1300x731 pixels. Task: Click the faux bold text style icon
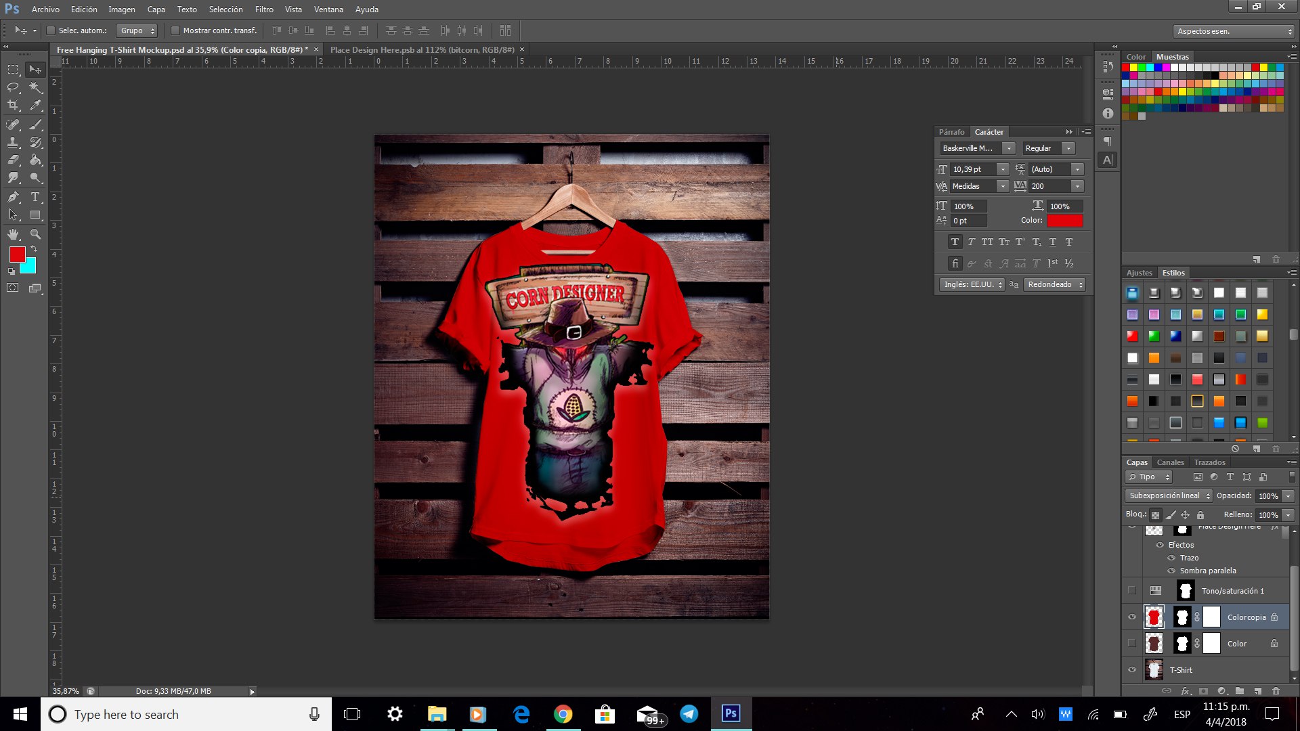pyautogui.click(x=955, y=242)
